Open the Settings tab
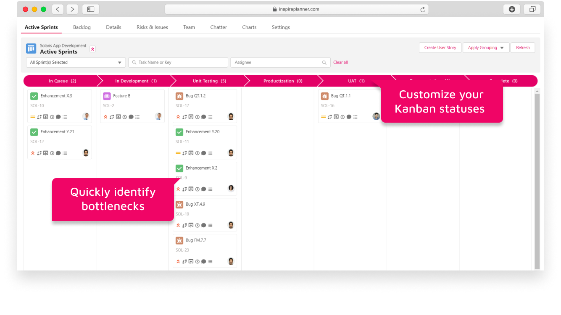The width and height of the screenshot is (561, 315). [281, 27]
